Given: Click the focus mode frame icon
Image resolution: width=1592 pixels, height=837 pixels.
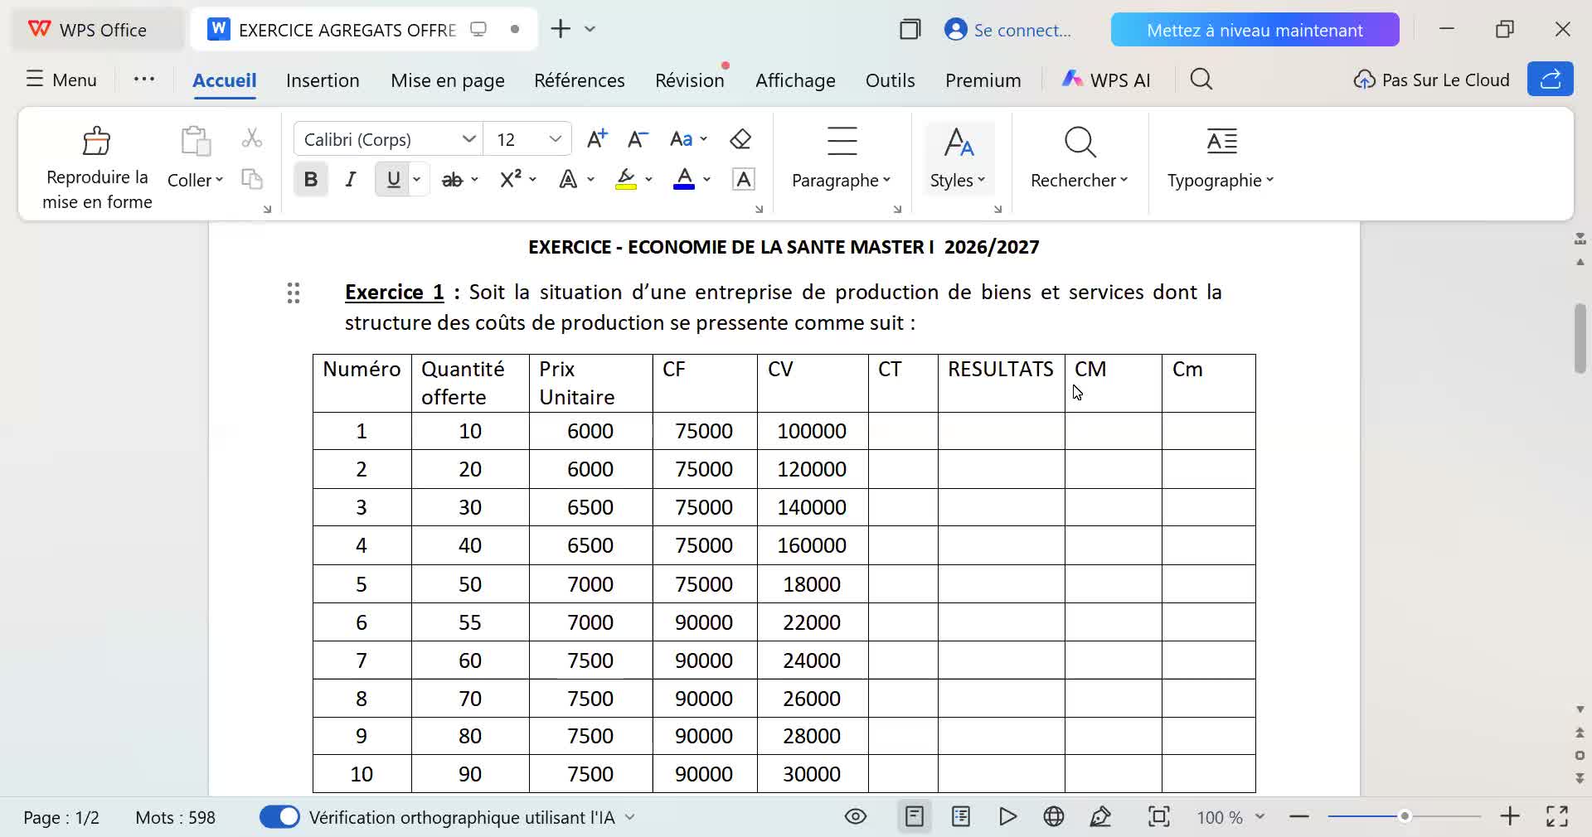Looking at the screenshot, I should pos(1158,817).
